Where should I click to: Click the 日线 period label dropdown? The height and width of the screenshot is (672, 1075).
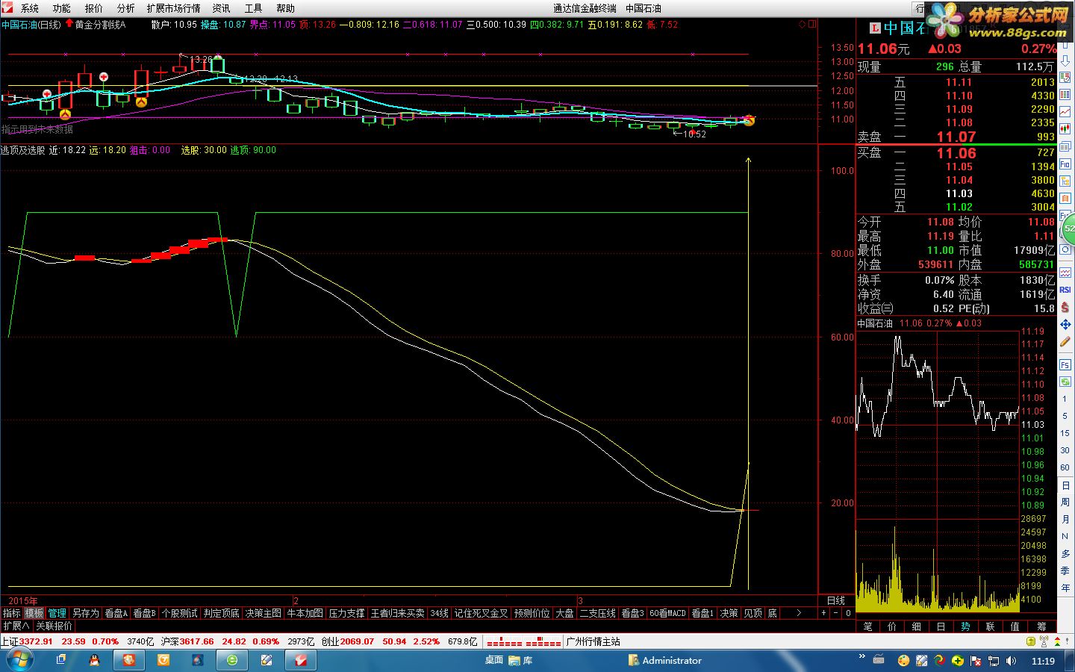836,600
